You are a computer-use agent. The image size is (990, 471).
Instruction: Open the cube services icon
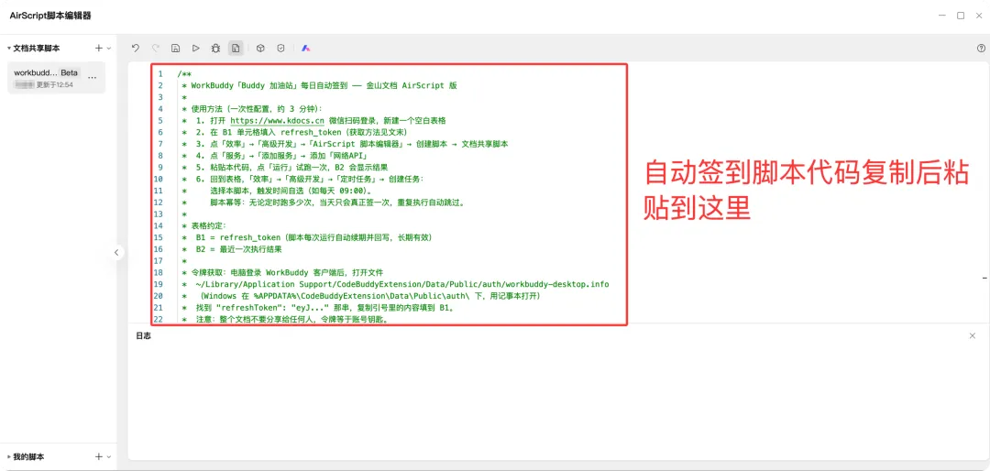[260, 48]
